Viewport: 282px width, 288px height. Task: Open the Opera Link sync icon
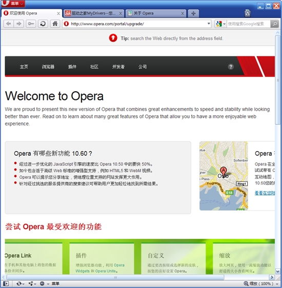[19, 283]
